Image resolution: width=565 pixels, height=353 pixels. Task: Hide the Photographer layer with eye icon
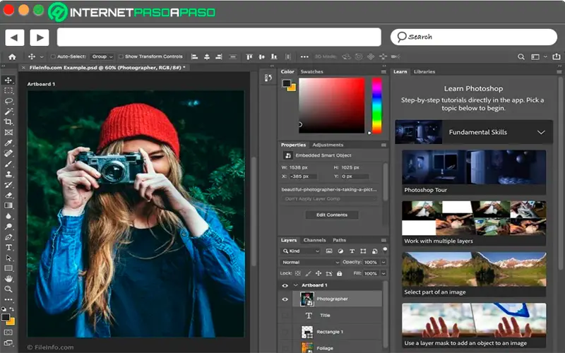[285, 299]
